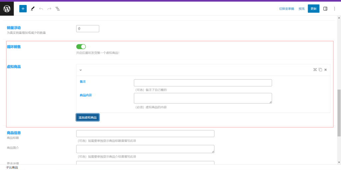Duplicate the virtual product item
Screen dimensions: 341x170
click(320, 70)
